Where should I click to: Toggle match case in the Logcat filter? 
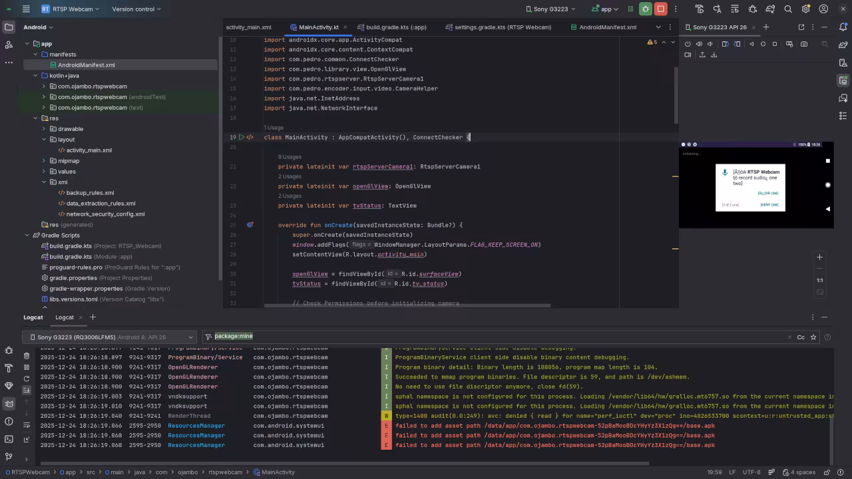pyautogui.click(x=801, y=337)
